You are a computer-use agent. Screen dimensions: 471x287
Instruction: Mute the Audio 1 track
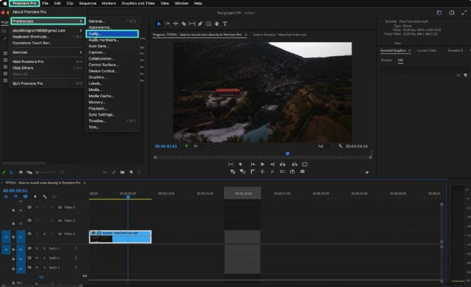(x=37, y=248)
